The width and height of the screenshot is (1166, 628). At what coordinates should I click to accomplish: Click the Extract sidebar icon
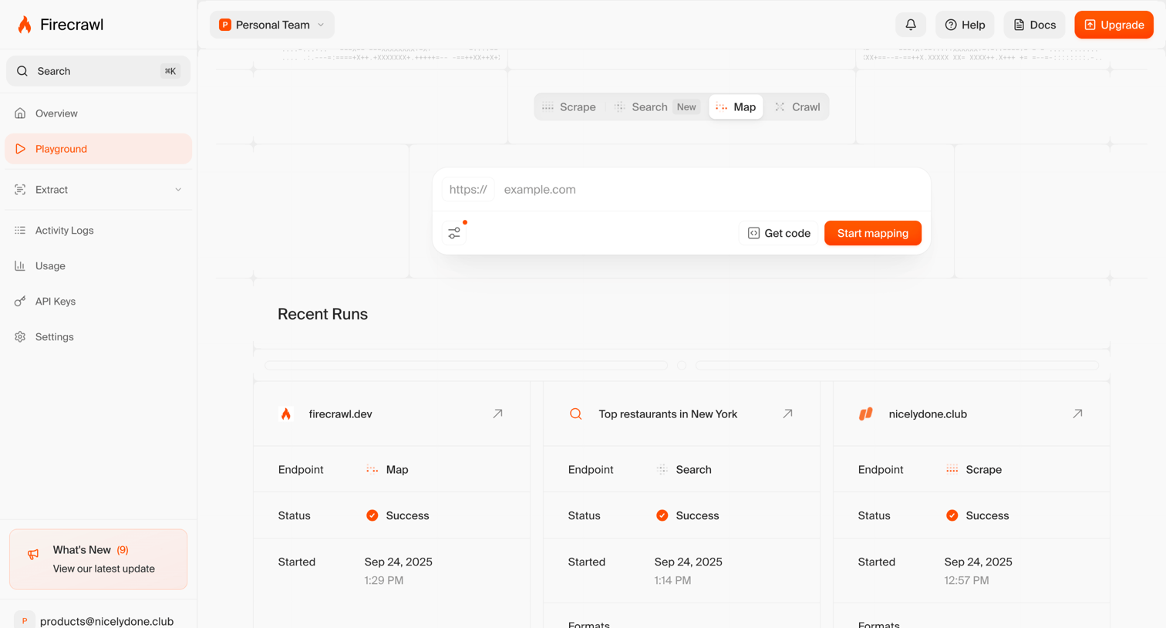(20, 190)
